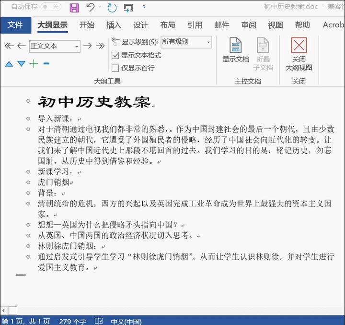Save the document with the floppy icon
The image size is (345, 325).
tap(74, 8)
